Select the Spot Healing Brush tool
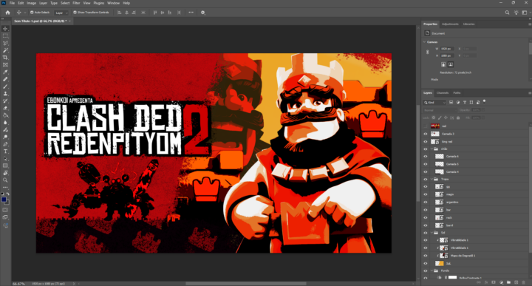 coord(5,79)
